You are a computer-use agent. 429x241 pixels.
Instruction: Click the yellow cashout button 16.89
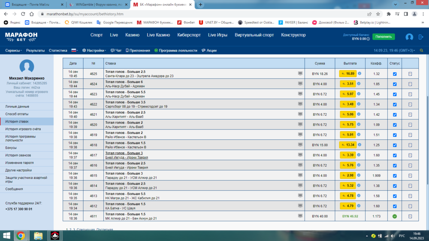pyautogui.click(x=347, y=74)
